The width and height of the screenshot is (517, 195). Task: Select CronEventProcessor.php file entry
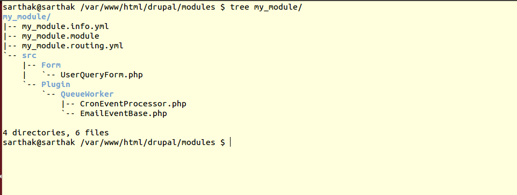[133, 104]
